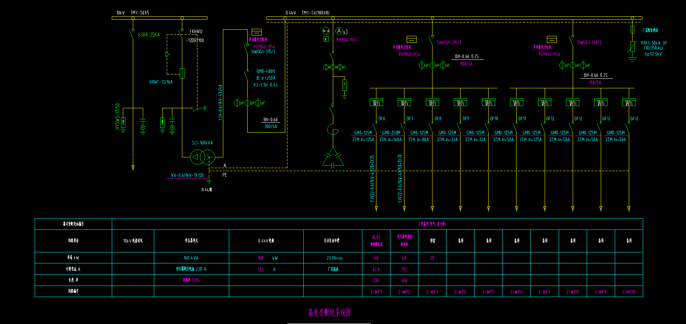Click the TMY-5X(100X8) busbar label
686x324 pixels.
(315, 13)
